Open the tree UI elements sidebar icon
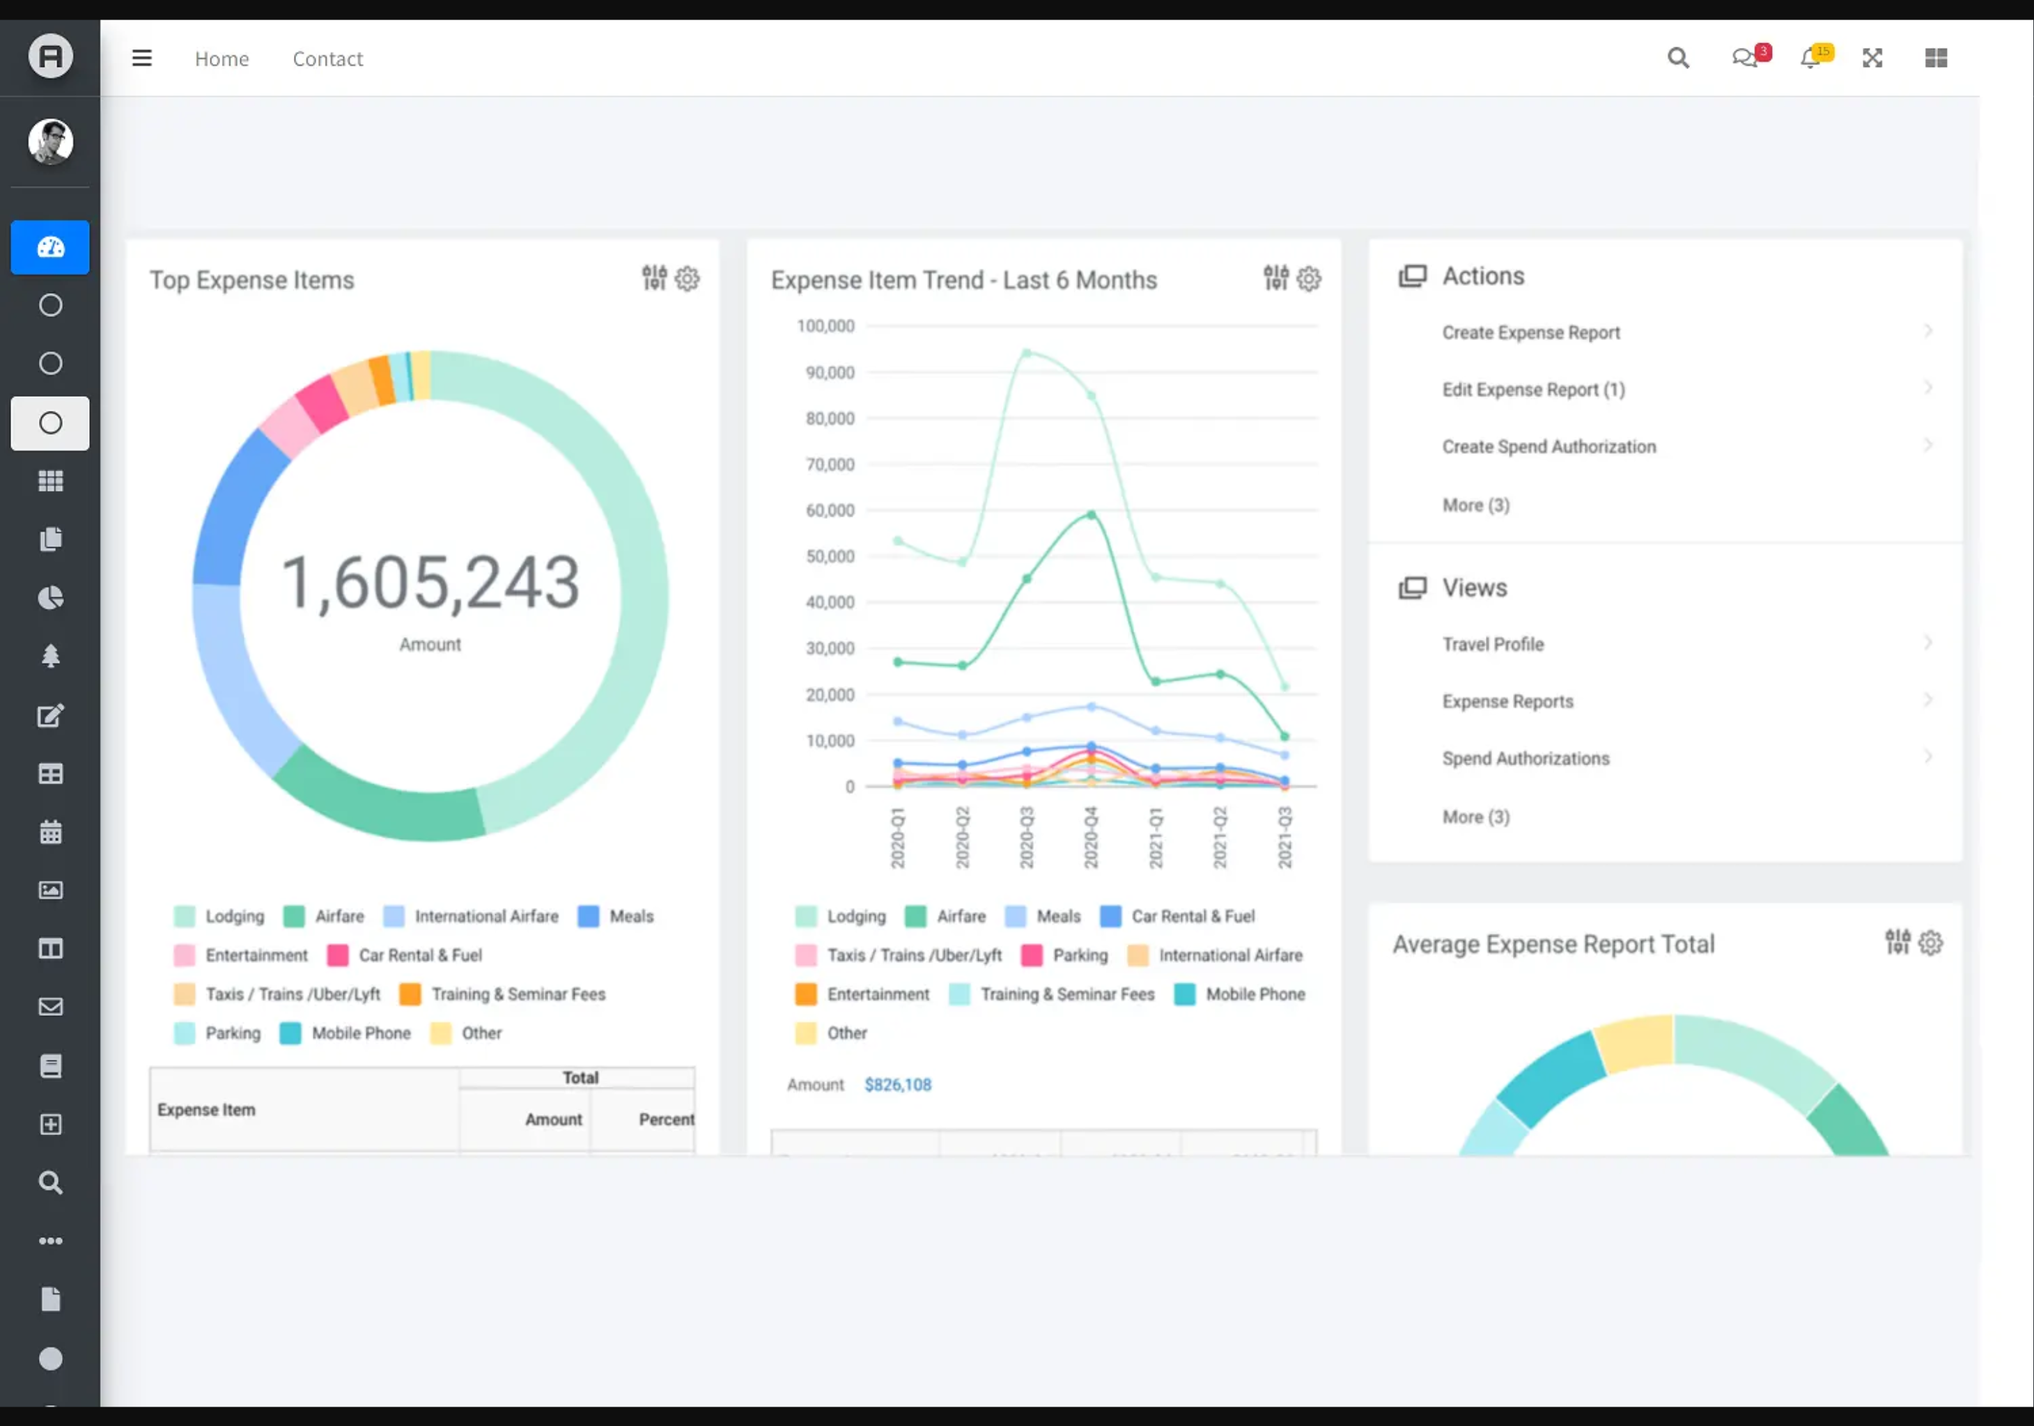This screenshot has height=1426, width=2034. [50, 657]
